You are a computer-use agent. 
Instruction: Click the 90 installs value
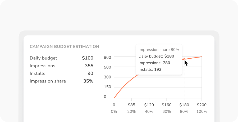90,73
